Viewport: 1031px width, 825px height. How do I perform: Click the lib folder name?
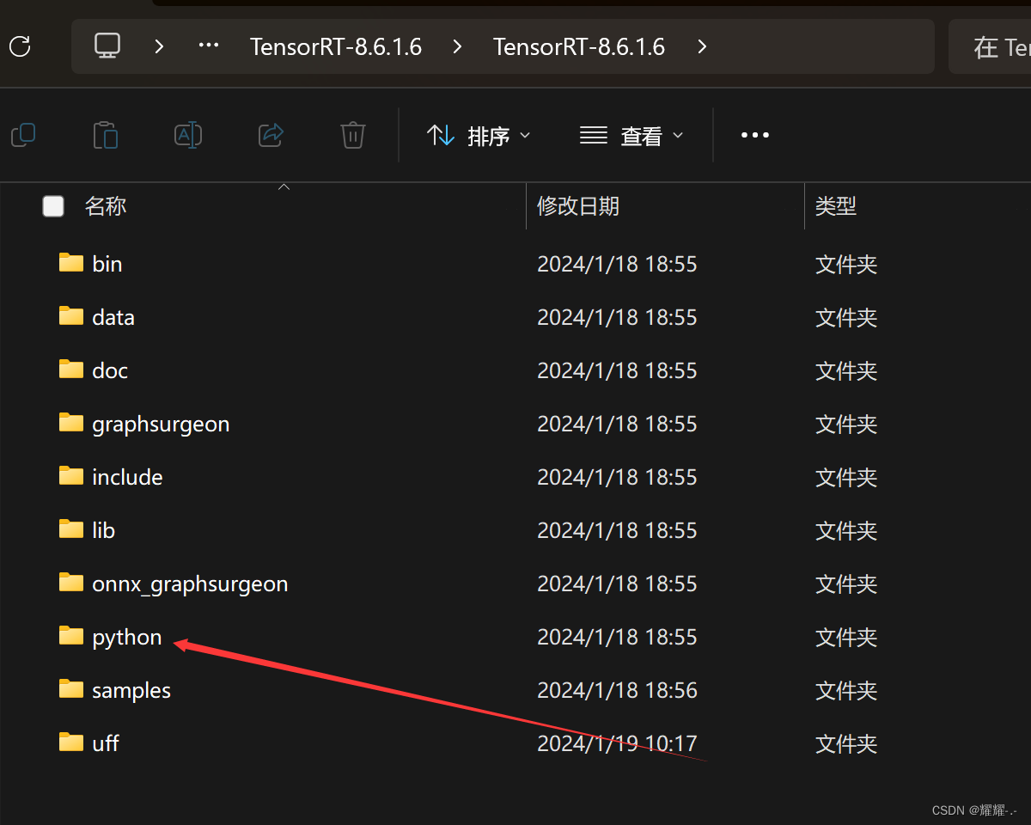coord(103,530)
